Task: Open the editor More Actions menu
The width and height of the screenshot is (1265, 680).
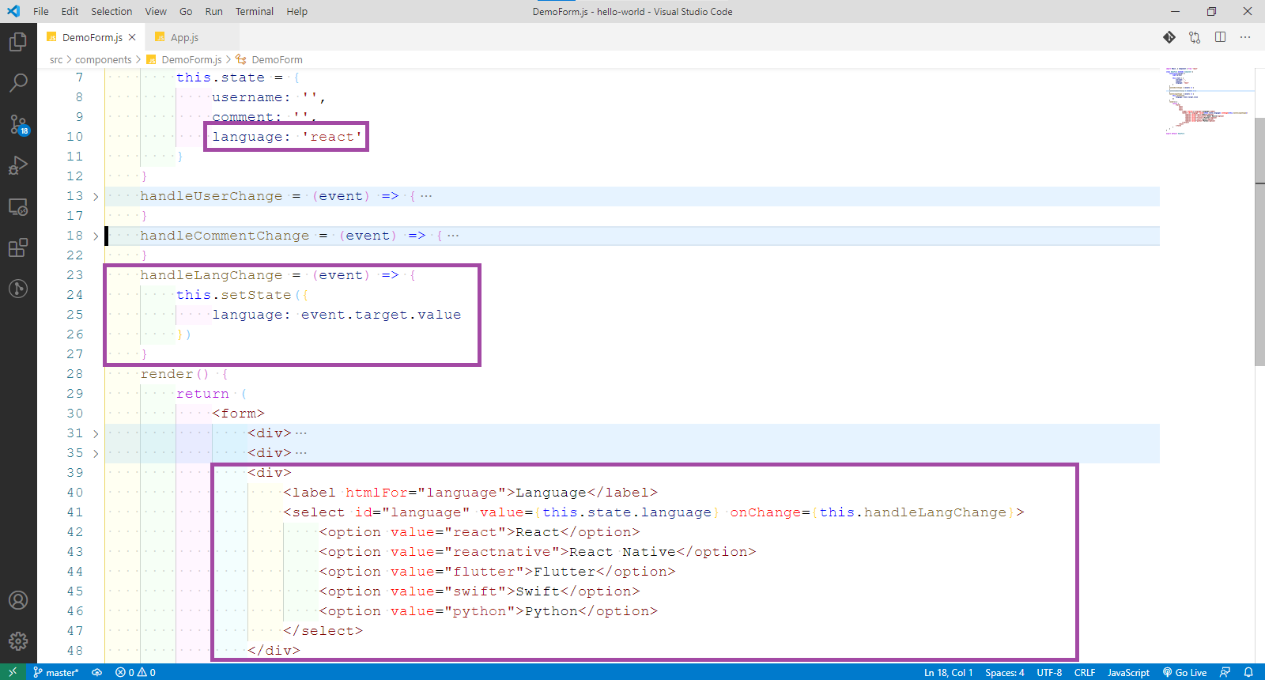Action: point(1245,37)
